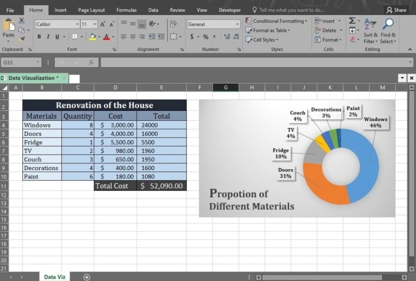
Task: Center text horizontally
Action: 133,36
